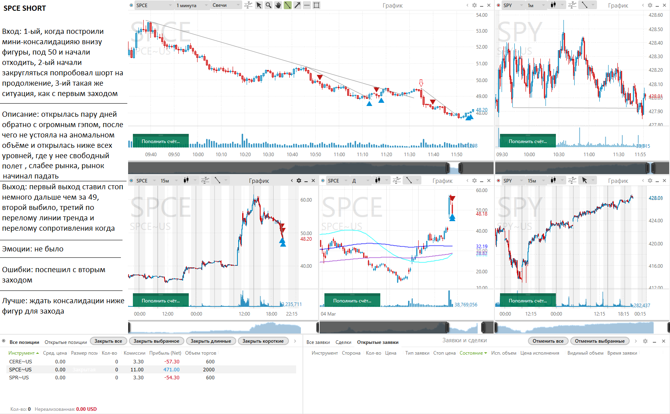Open 1м timeframe dropdown in top SPY chart
The width and height of the screenshot is (670, 414).
(536, 5)
